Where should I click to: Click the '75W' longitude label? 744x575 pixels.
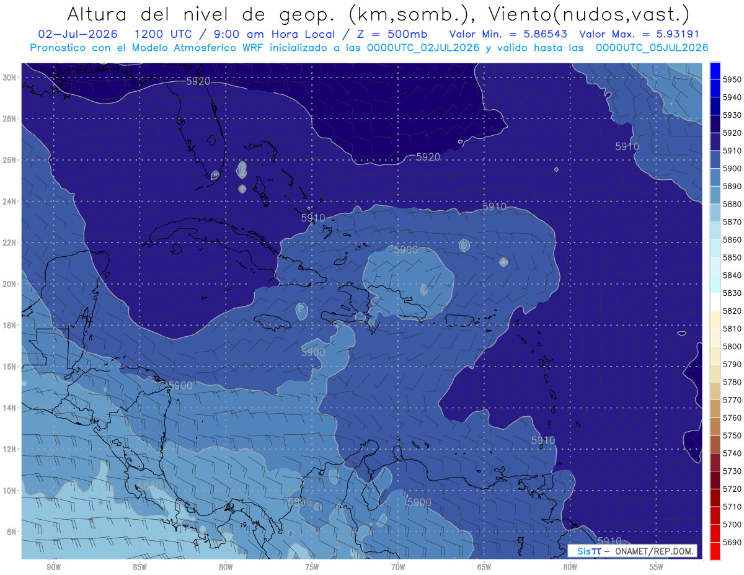coord(312,567)
